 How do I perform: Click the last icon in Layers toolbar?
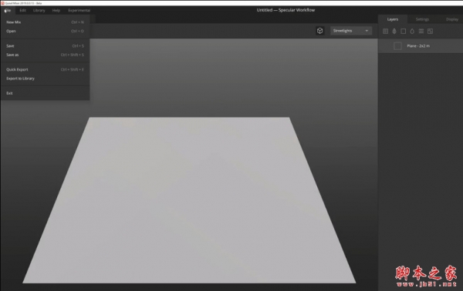431,32
